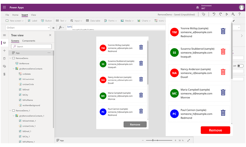The image size is (246, 147).
Task: Switch to Screens tab in Tree view
Action: [x=15, y=41]
